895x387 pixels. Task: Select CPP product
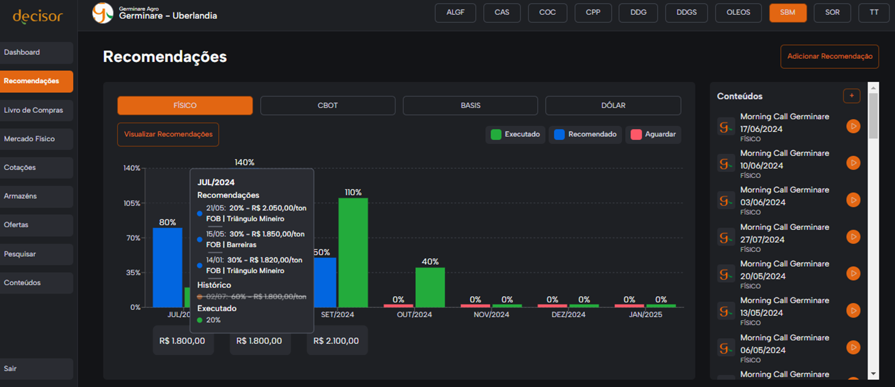pos(593,13)
